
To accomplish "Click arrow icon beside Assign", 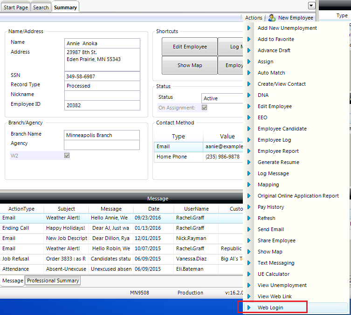I will [x=249, y=62].
